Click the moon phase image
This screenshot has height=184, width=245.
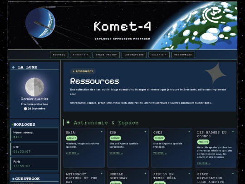34,87
